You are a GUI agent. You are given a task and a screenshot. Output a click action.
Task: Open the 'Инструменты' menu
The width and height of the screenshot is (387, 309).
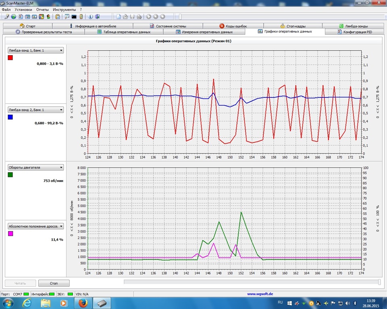coord(64,9)
